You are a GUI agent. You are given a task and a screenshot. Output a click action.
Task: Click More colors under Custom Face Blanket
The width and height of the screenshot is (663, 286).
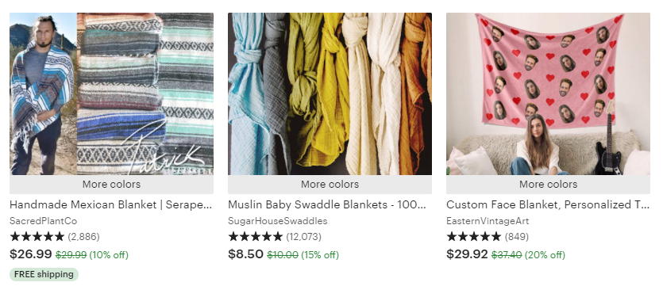[548, 185]
